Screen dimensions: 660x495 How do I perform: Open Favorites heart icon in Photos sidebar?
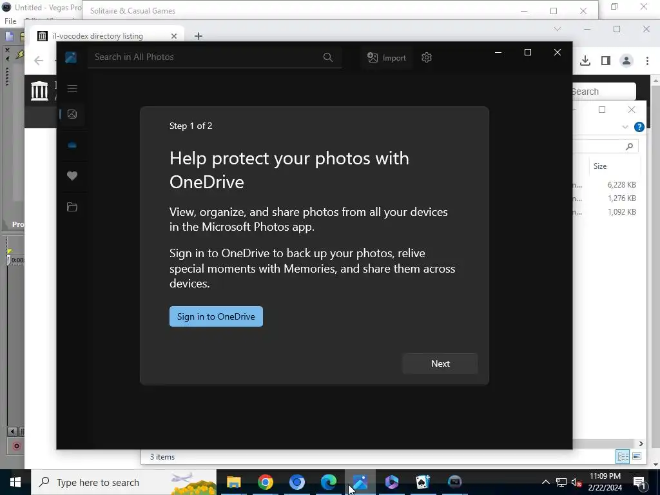tap(72, 176)
